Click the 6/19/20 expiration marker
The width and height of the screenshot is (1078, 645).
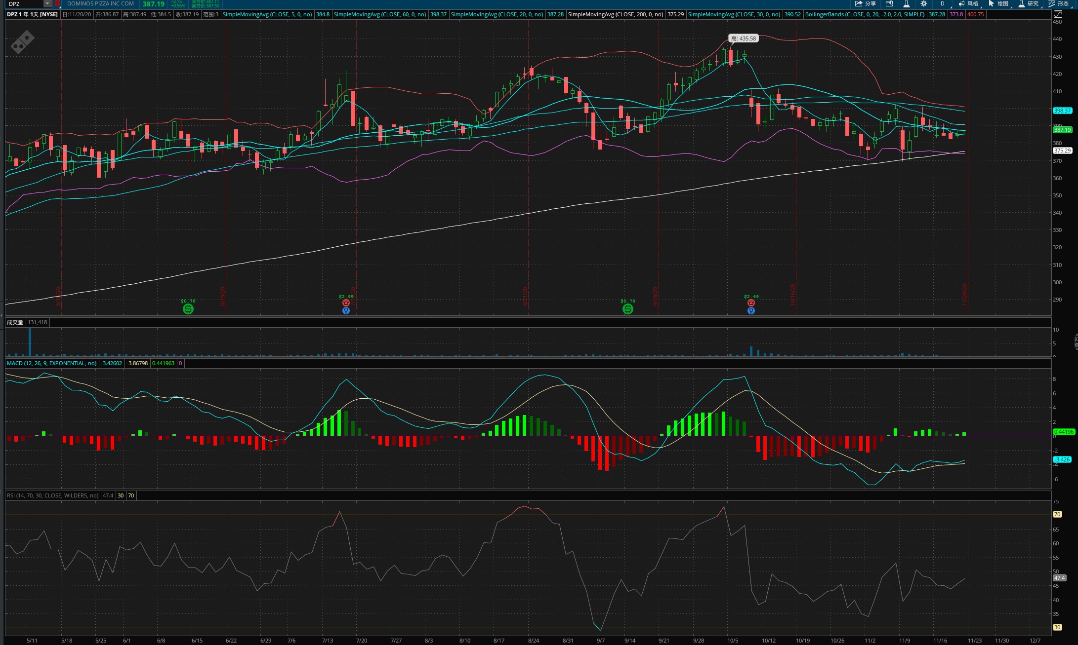click(x=223, y=297)
